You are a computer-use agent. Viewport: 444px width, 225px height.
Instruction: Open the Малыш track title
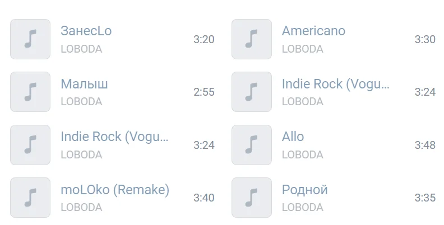84,84
